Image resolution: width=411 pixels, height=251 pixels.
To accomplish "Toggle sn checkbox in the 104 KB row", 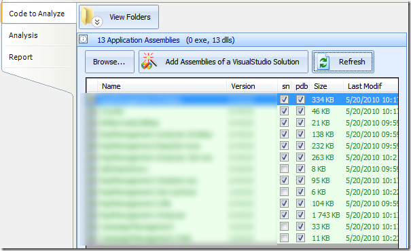I will [x=284, y=203].
